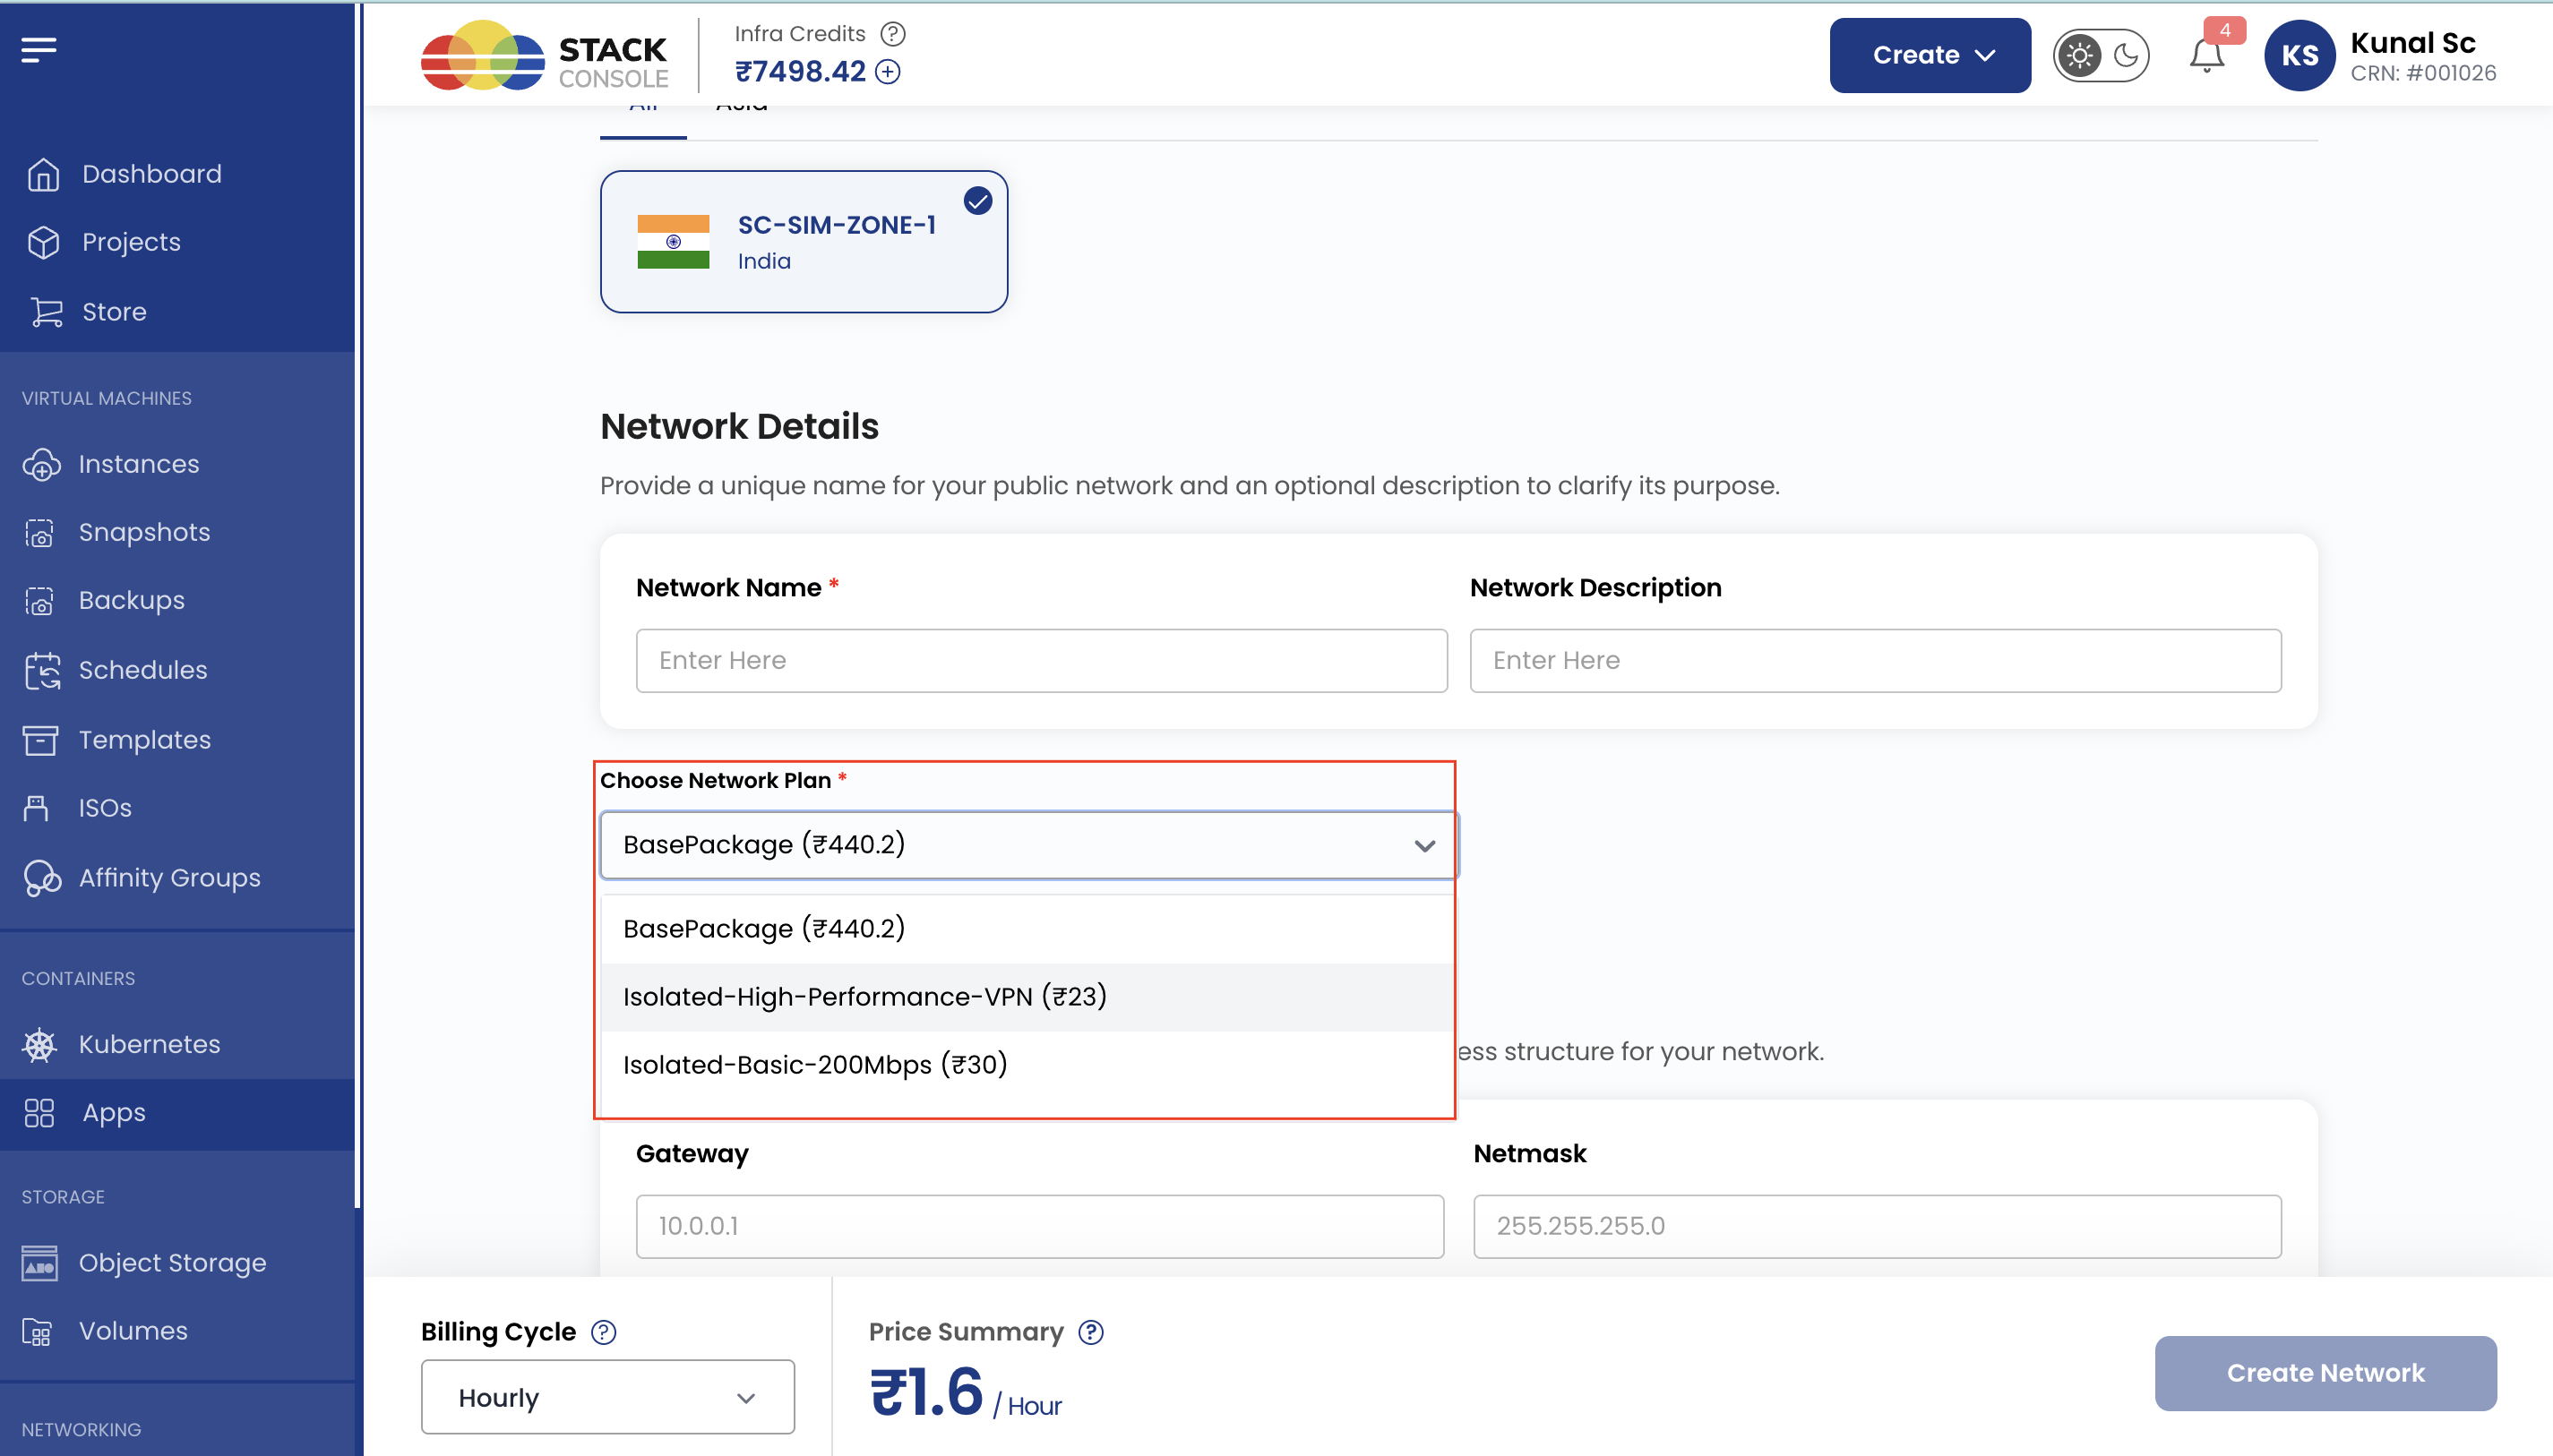This screenshot has width=2553, height=1456.
Task: Click the Stack Console logo
Action: tap(545, 56)
